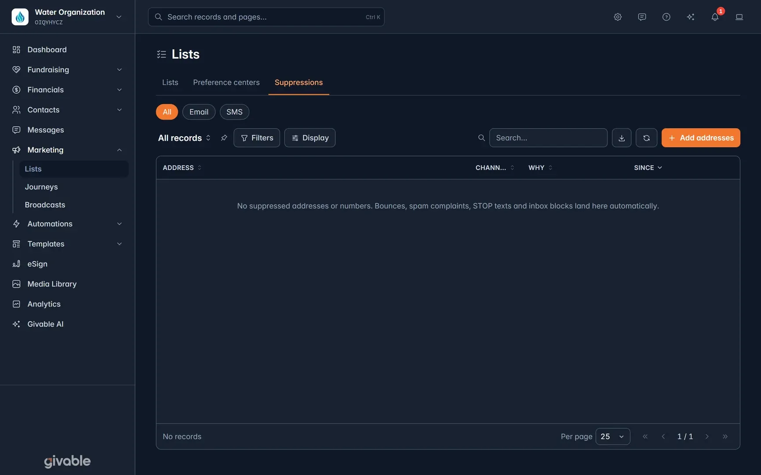Go to the Dashboard in sidebar
The image size is (761, 475).
(x=47, y=50)
